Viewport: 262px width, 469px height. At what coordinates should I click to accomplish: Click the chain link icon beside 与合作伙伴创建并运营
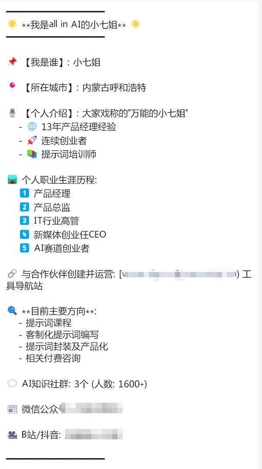pyautogui.click(x=12, y=274)
